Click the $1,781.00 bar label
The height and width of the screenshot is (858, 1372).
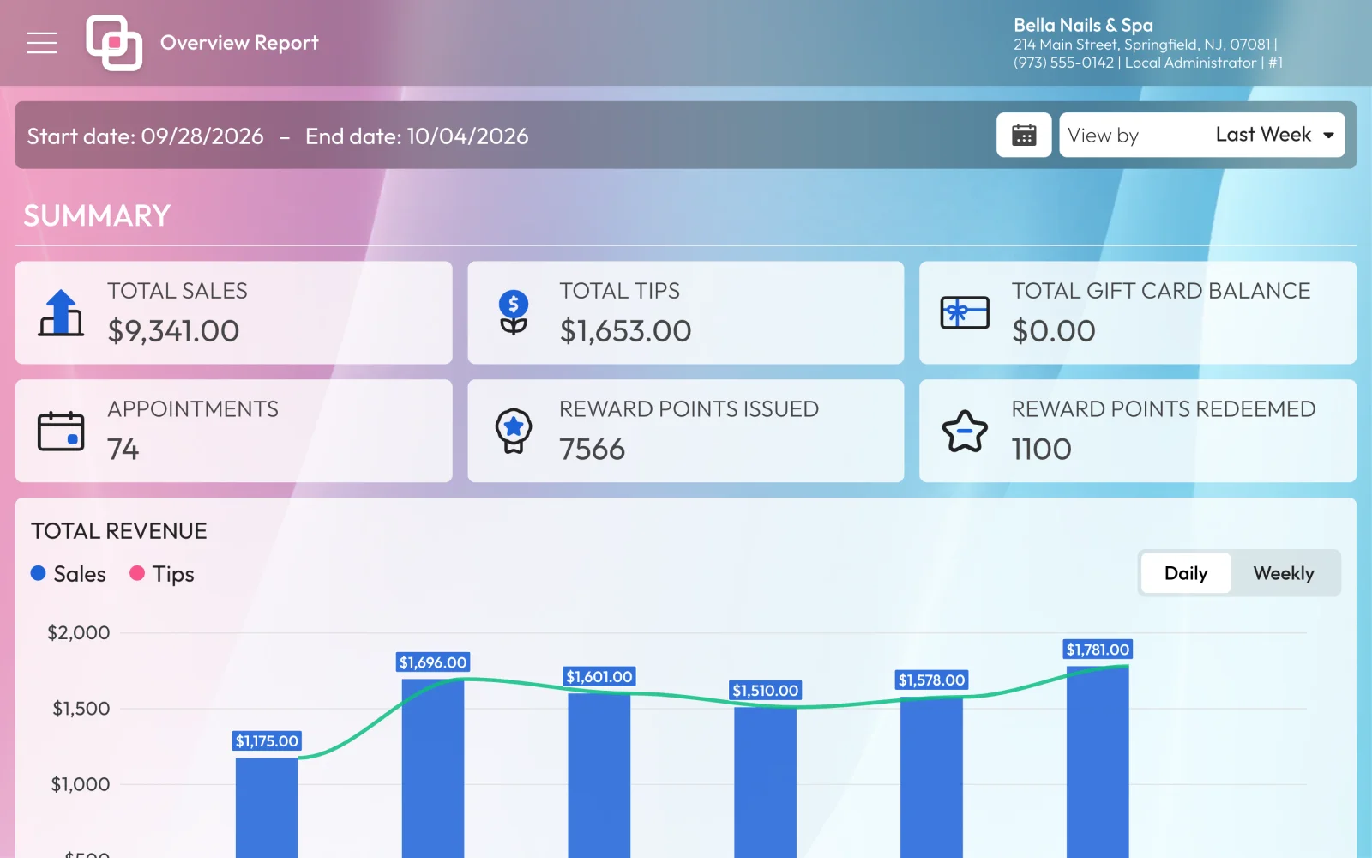pos(1098,650)
